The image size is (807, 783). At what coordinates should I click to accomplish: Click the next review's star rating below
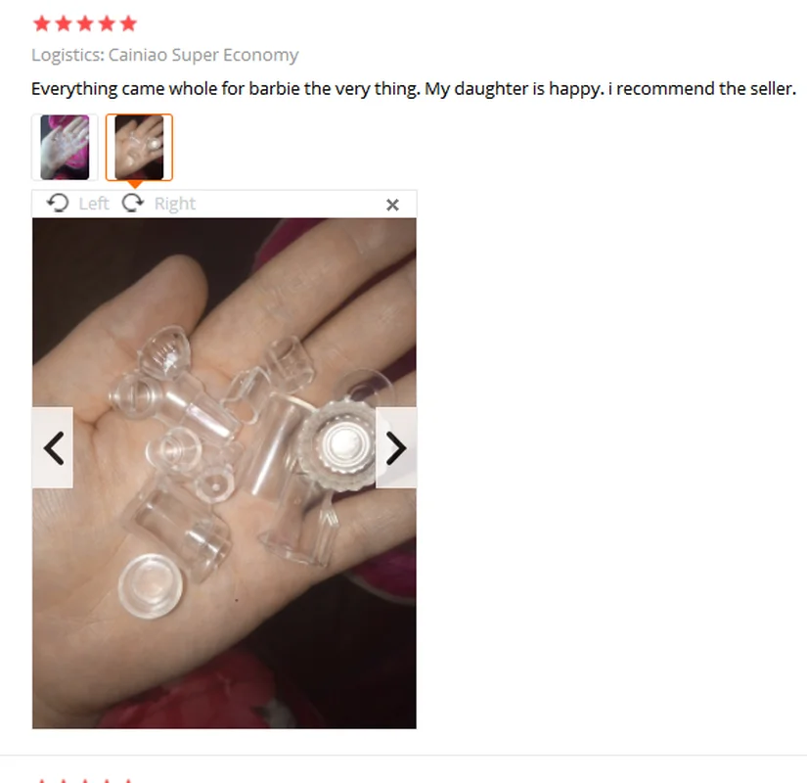point(85,780)
